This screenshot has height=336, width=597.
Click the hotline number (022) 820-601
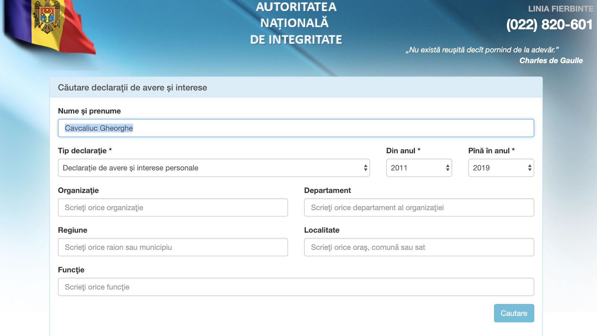[x=549, y=25]
